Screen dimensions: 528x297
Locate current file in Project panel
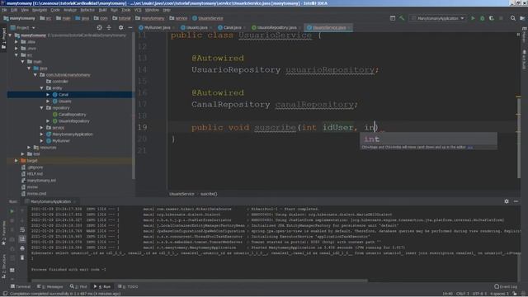99,27
